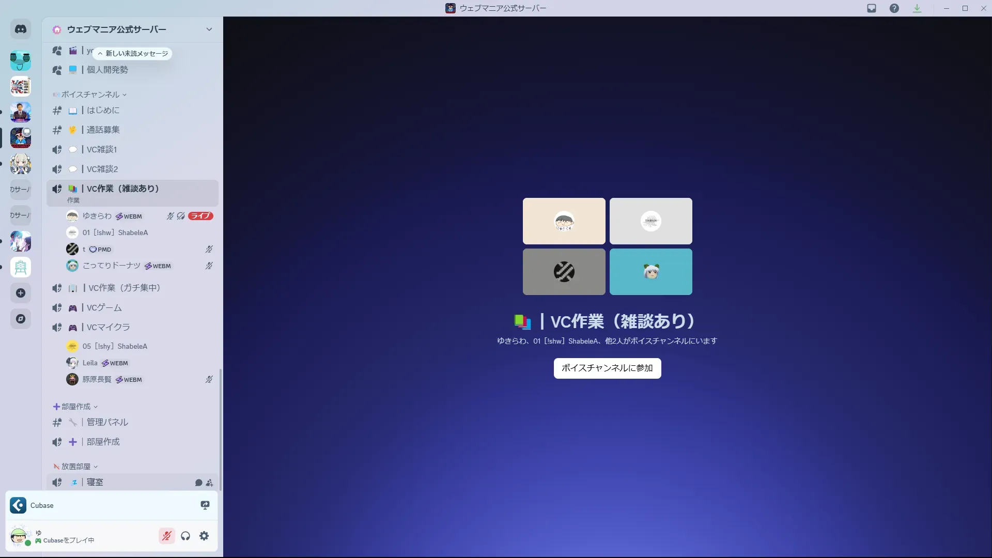Open the inbox icon in title bar
The height and width of the screenshot is (558, 992).
coord(872,8)
